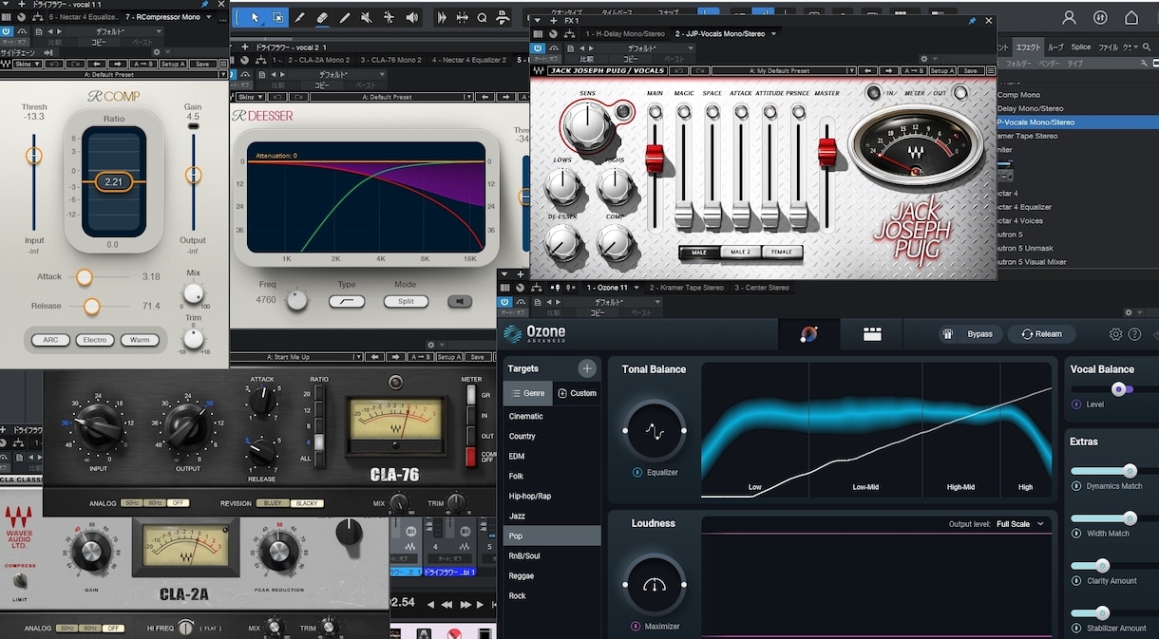Click the Vocal Balance Level slider handle

[1119, 389]
